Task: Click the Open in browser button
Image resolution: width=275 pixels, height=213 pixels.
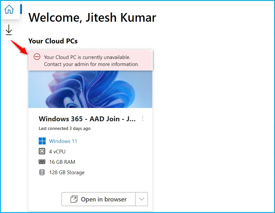Action: (99, 199)
